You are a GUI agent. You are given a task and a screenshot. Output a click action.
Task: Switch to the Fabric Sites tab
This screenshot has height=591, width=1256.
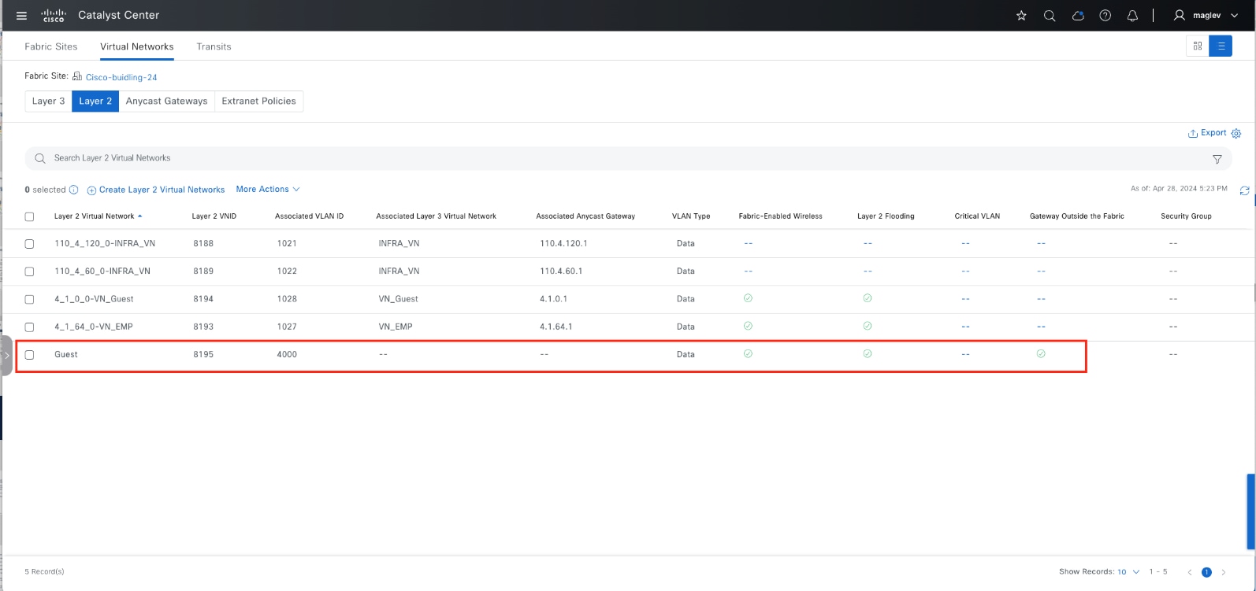(50, 46)
